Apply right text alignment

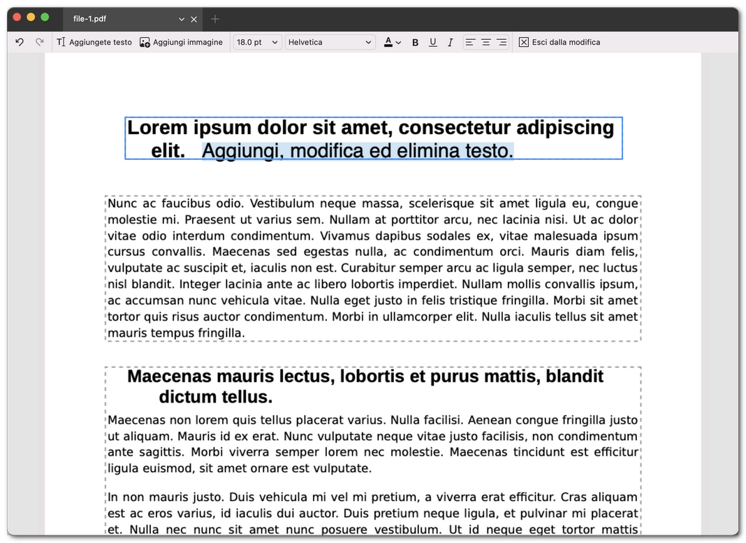(x=502, y=42)
